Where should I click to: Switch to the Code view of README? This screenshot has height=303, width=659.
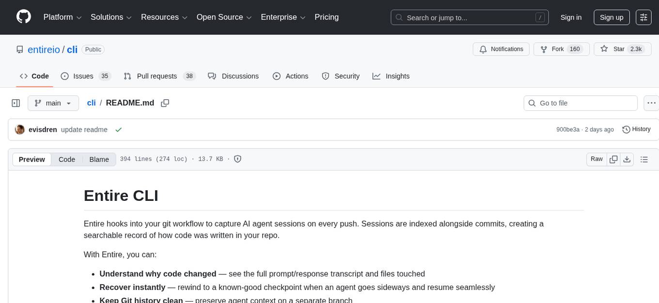[x=66, y=159]
